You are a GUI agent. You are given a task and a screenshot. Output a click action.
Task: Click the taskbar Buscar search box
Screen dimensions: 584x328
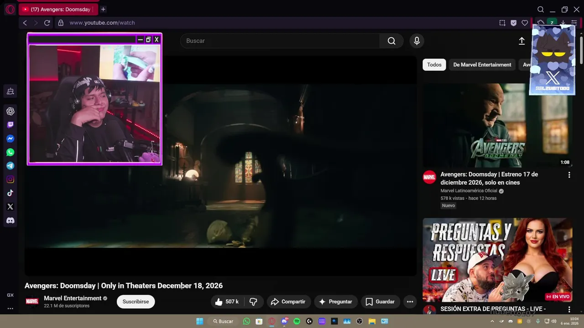(223, 322)
